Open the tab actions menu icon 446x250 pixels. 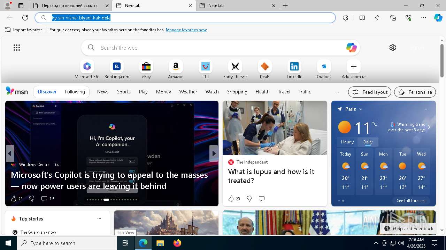tap(21, 6)
